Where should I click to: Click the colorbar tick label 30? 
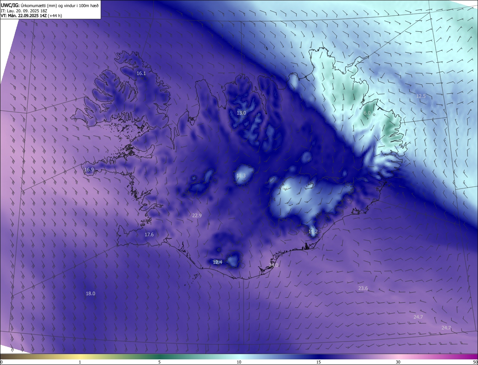click(398, 362)
